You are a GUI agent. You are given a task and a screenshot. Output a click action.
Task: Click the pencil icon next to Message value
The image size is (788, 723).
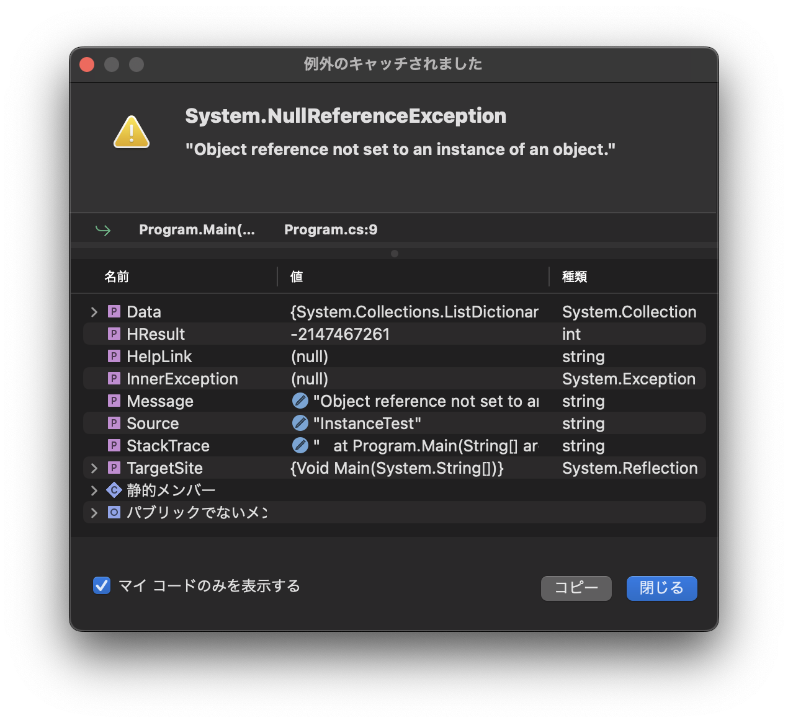(x=300, y=401)
